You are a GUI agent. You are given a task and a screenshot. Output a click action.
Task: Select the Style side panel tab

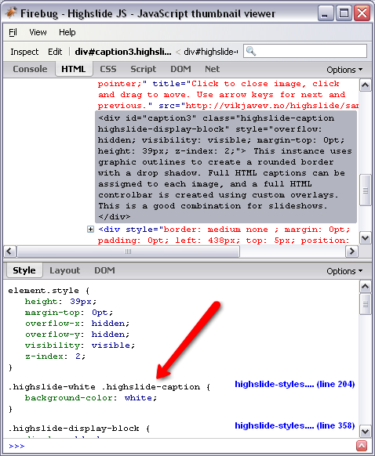click(24, 270)
